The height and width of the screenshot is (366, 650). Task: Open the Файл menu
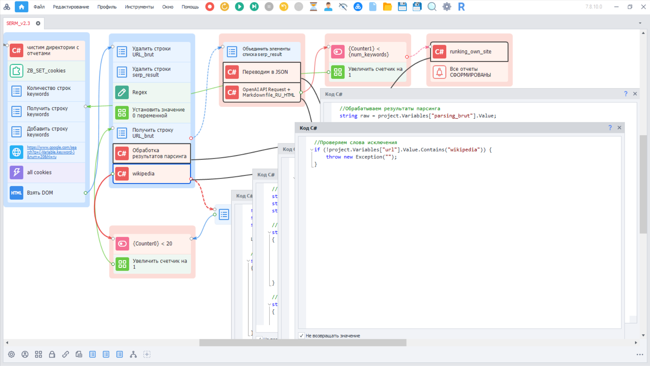click(x=39, y=7)
